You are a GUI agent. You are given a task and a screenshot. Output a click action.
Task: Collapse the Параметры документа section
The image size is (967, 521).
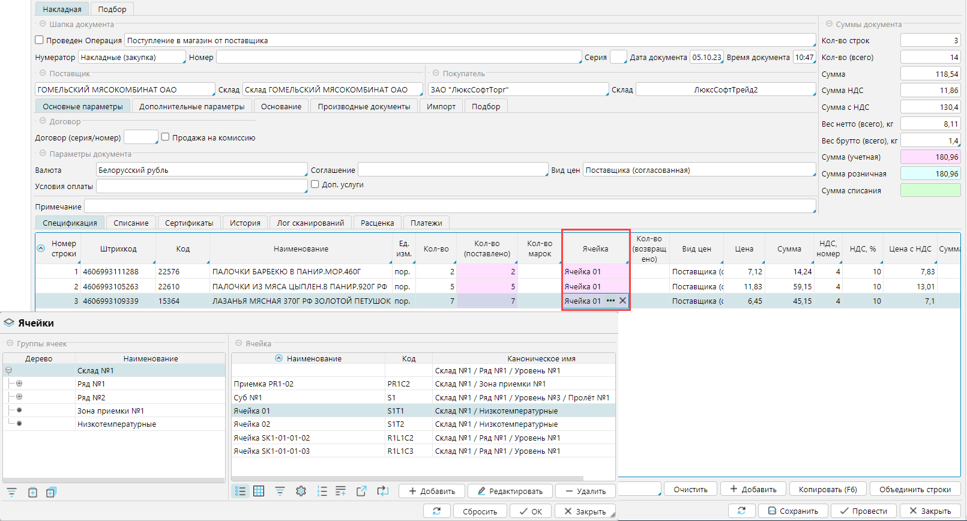43,154
